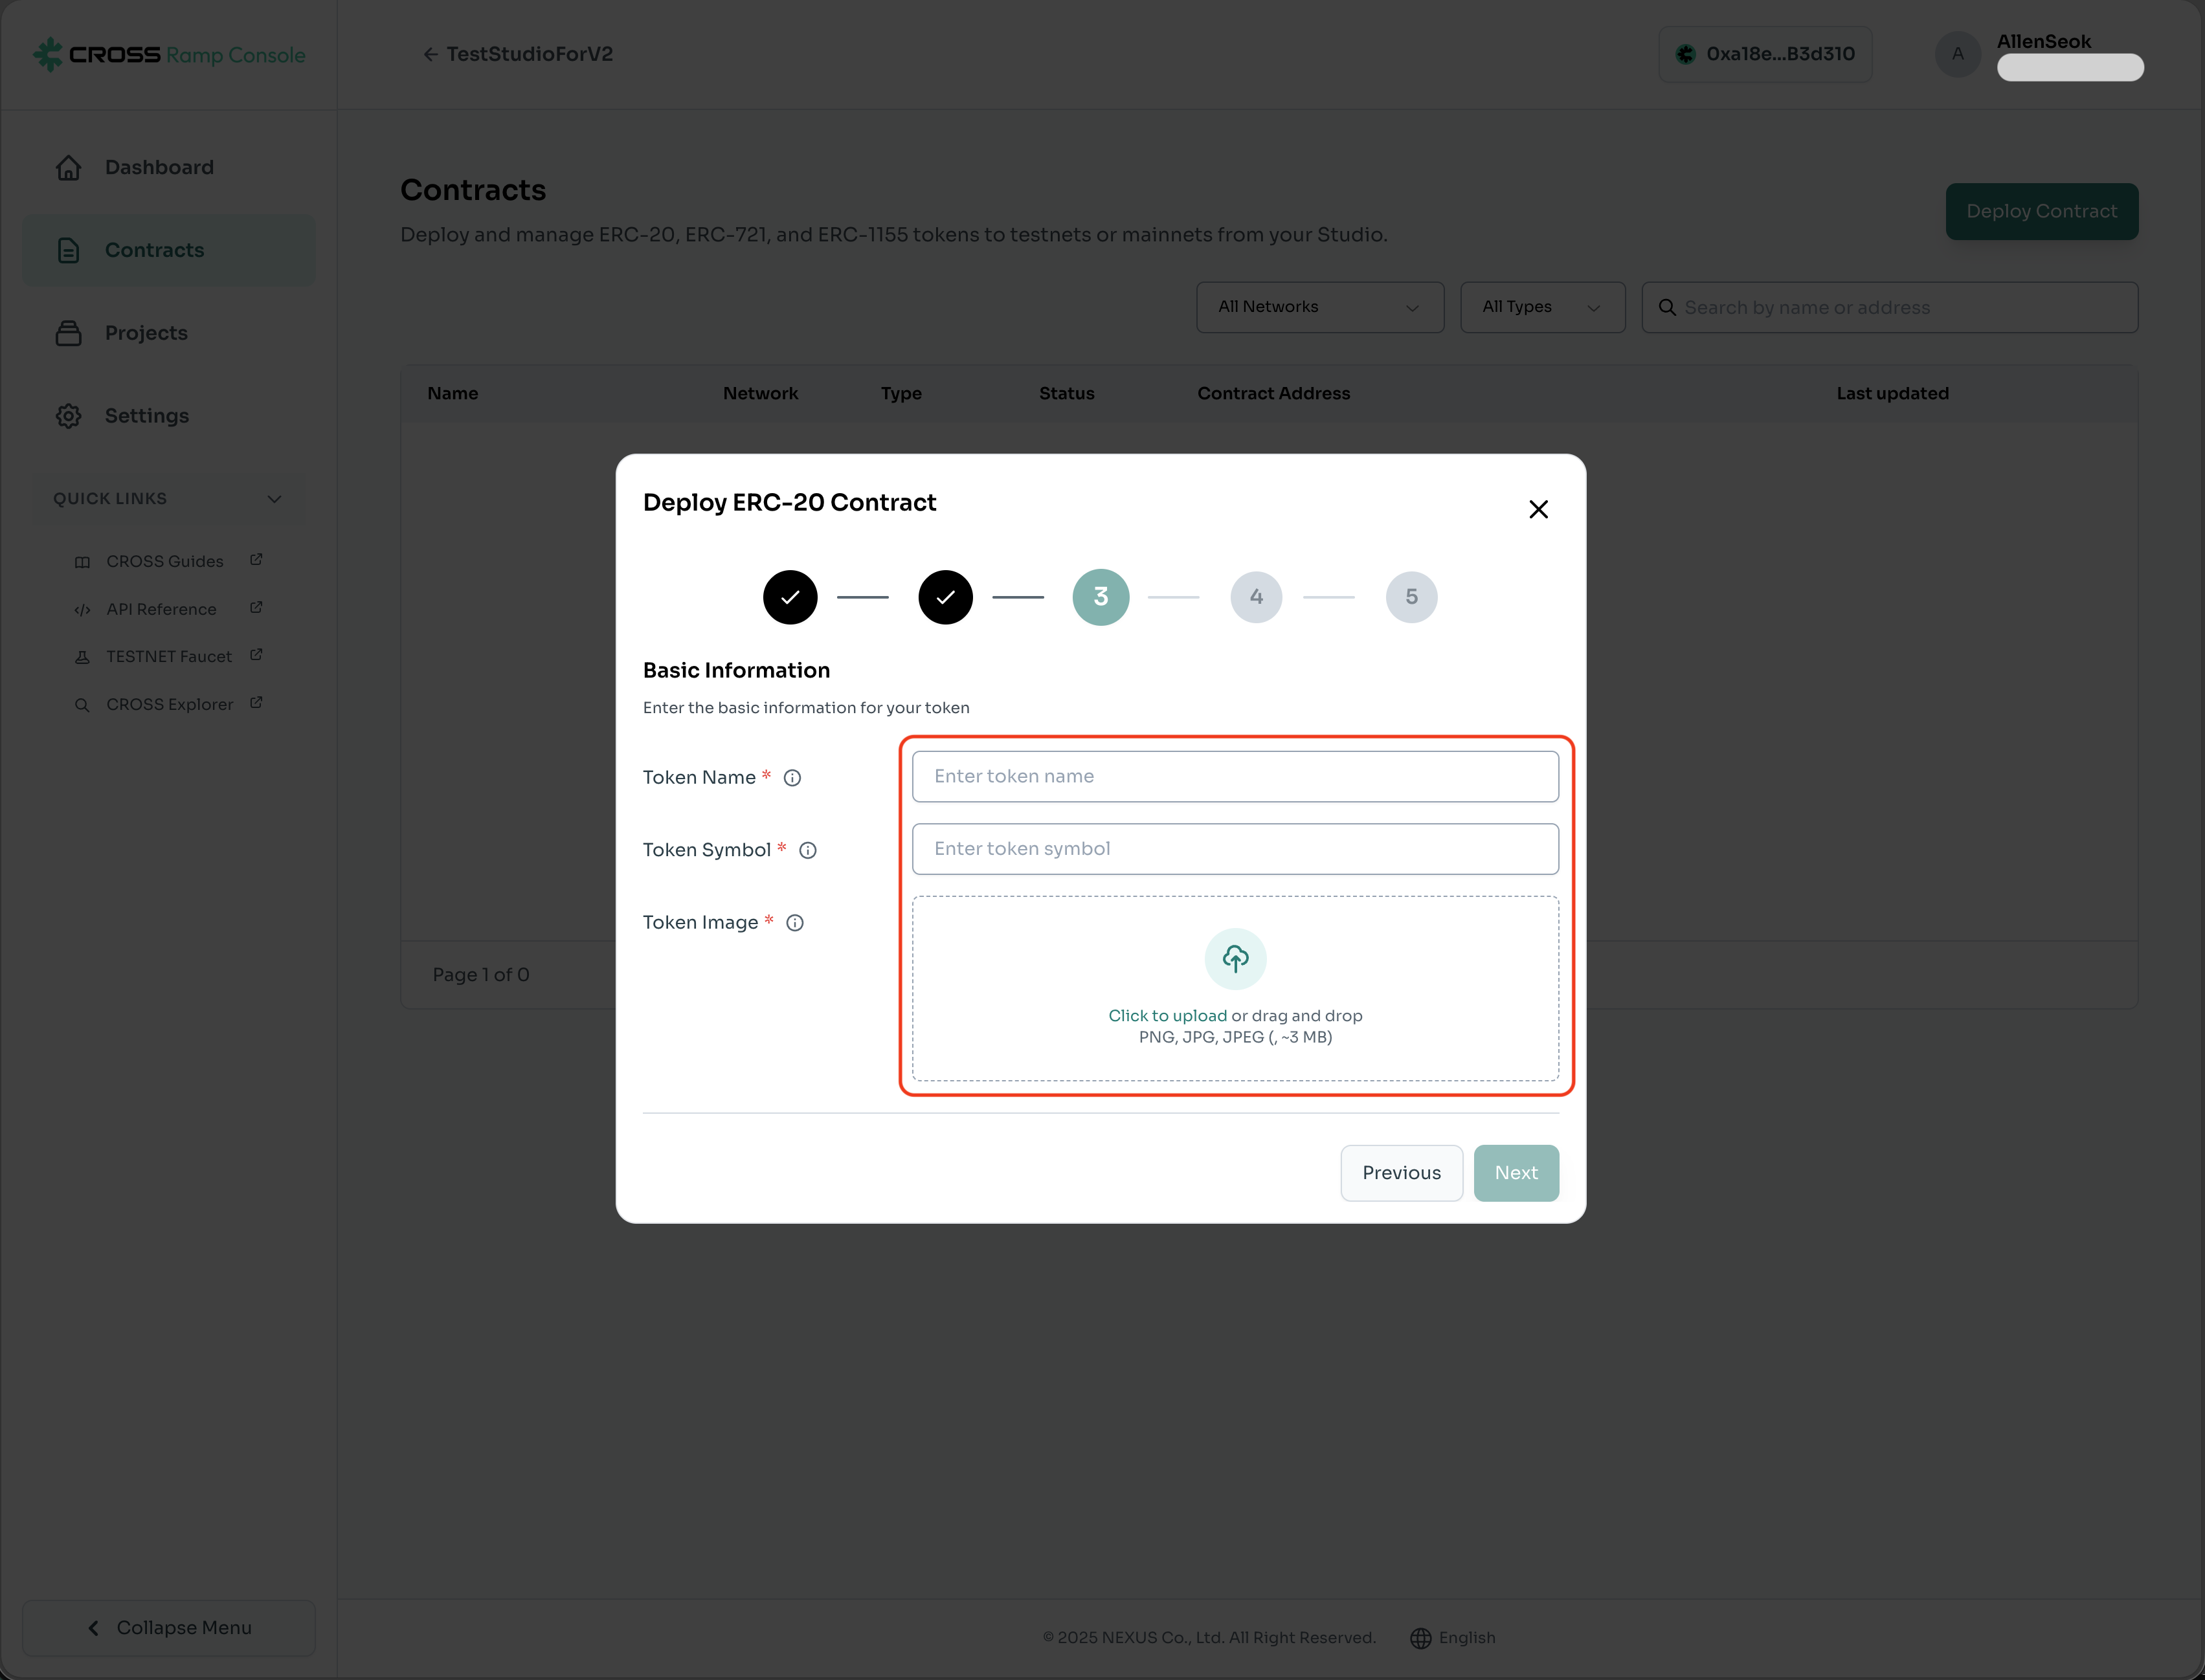Close the Deploy ERC-20 Contract dialog
The width and height of the screenshot is (2205, 1680).
coord(1538,510)
